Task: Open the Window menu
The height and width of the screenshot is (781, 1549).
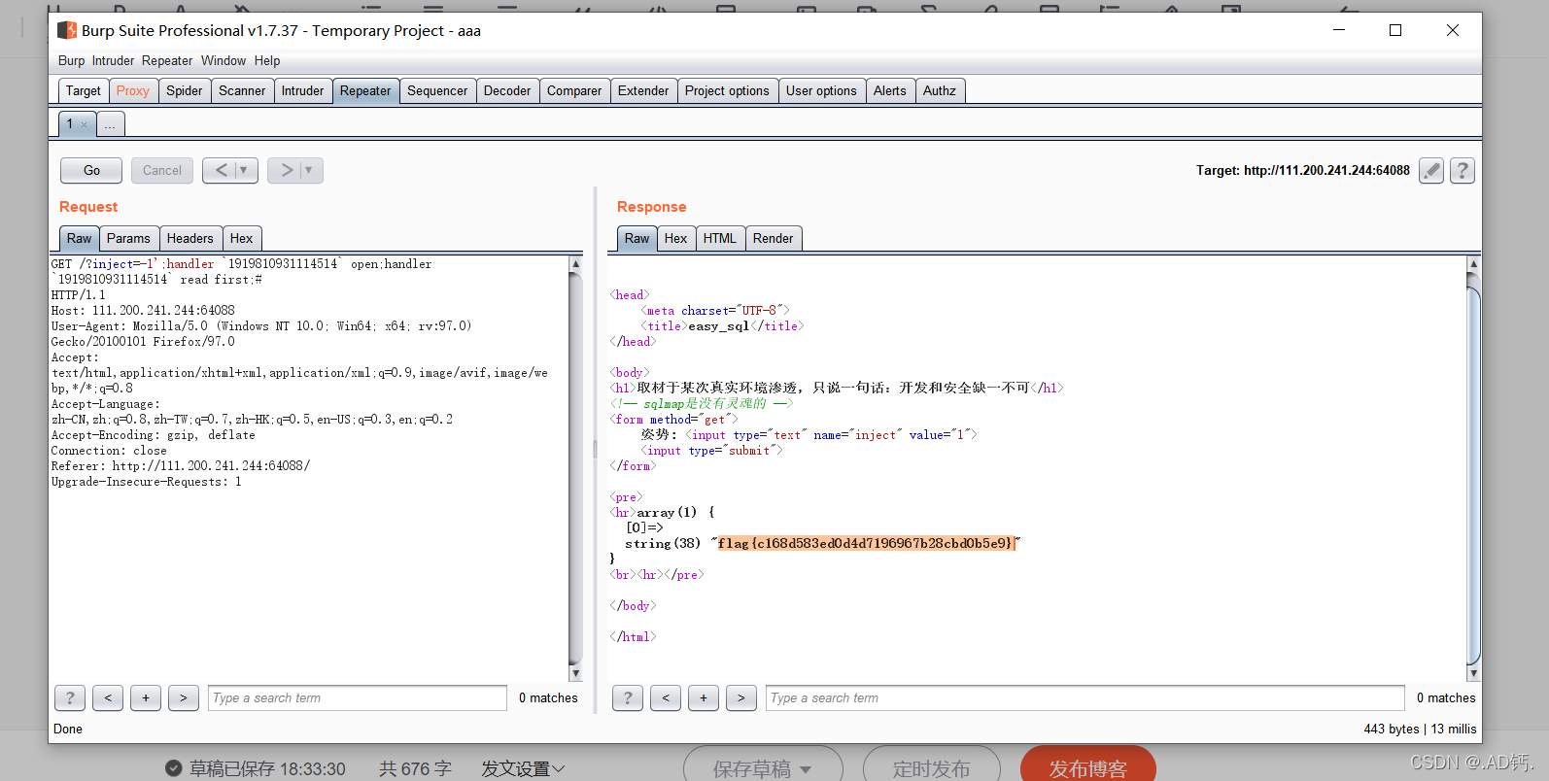Action: [224, 60]
